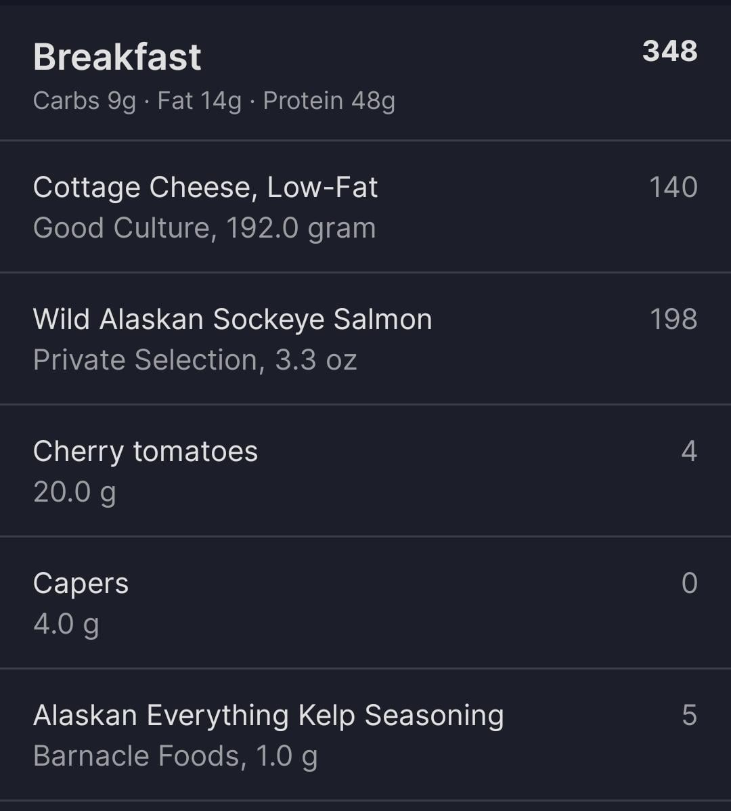Viewport: 731px width, 811px height.
Task: Select the 5 calorie value for kelp seasoning
Action: 690,716
